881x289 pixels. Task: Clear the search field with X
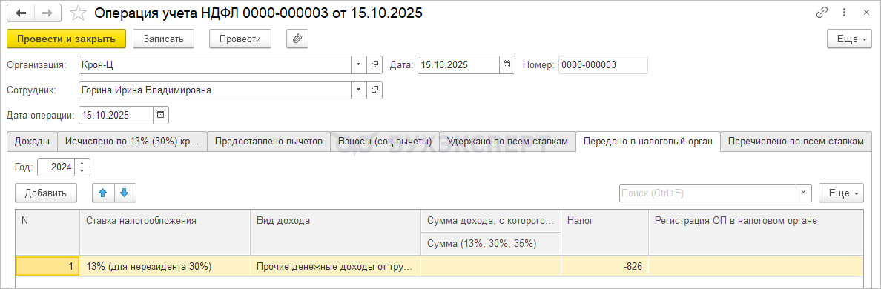803,193
